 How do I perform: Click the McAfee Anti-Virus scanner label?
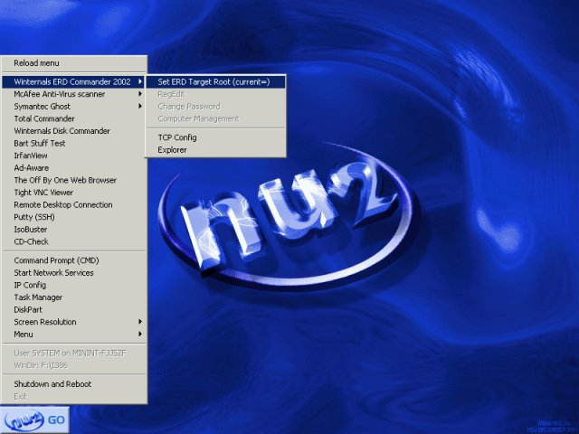click(x=60, y=94)
